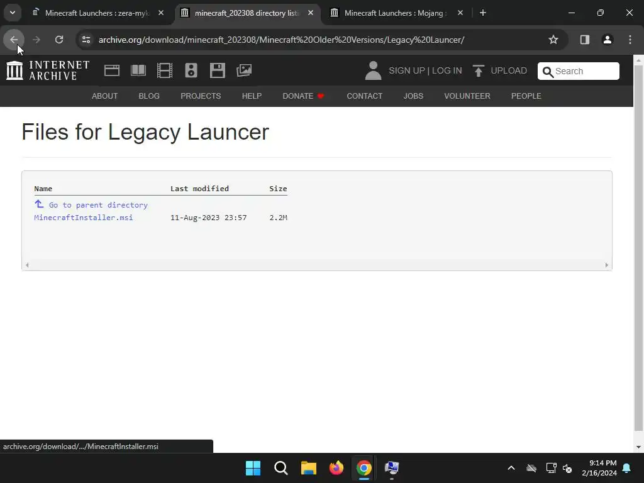
Task: Open the VOLUNTEER menu item
Action: click(467, 96)
